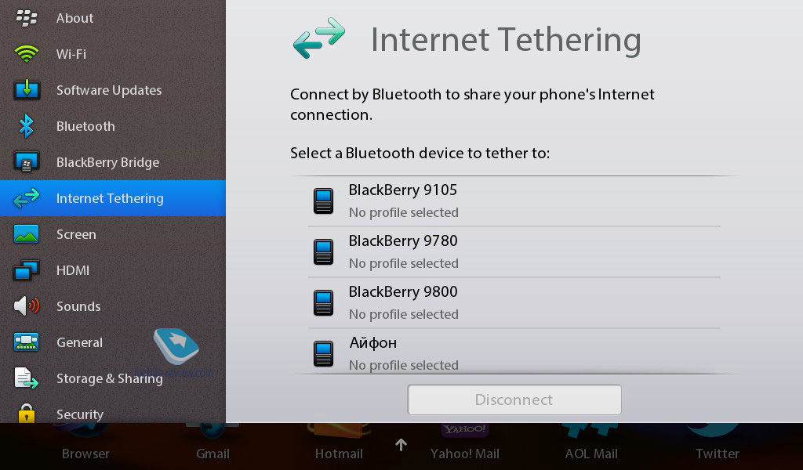Open the Security padlock icon
The image size is (803, 470).
coord(27,414)
